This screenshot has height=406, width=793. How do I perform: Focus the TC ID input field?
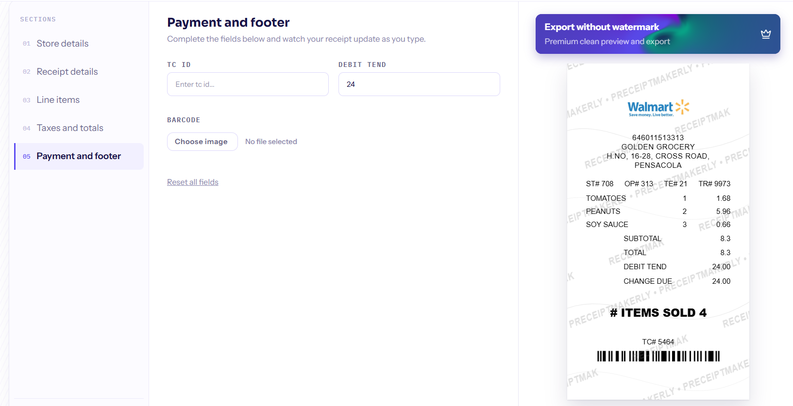tap(248, 84)
